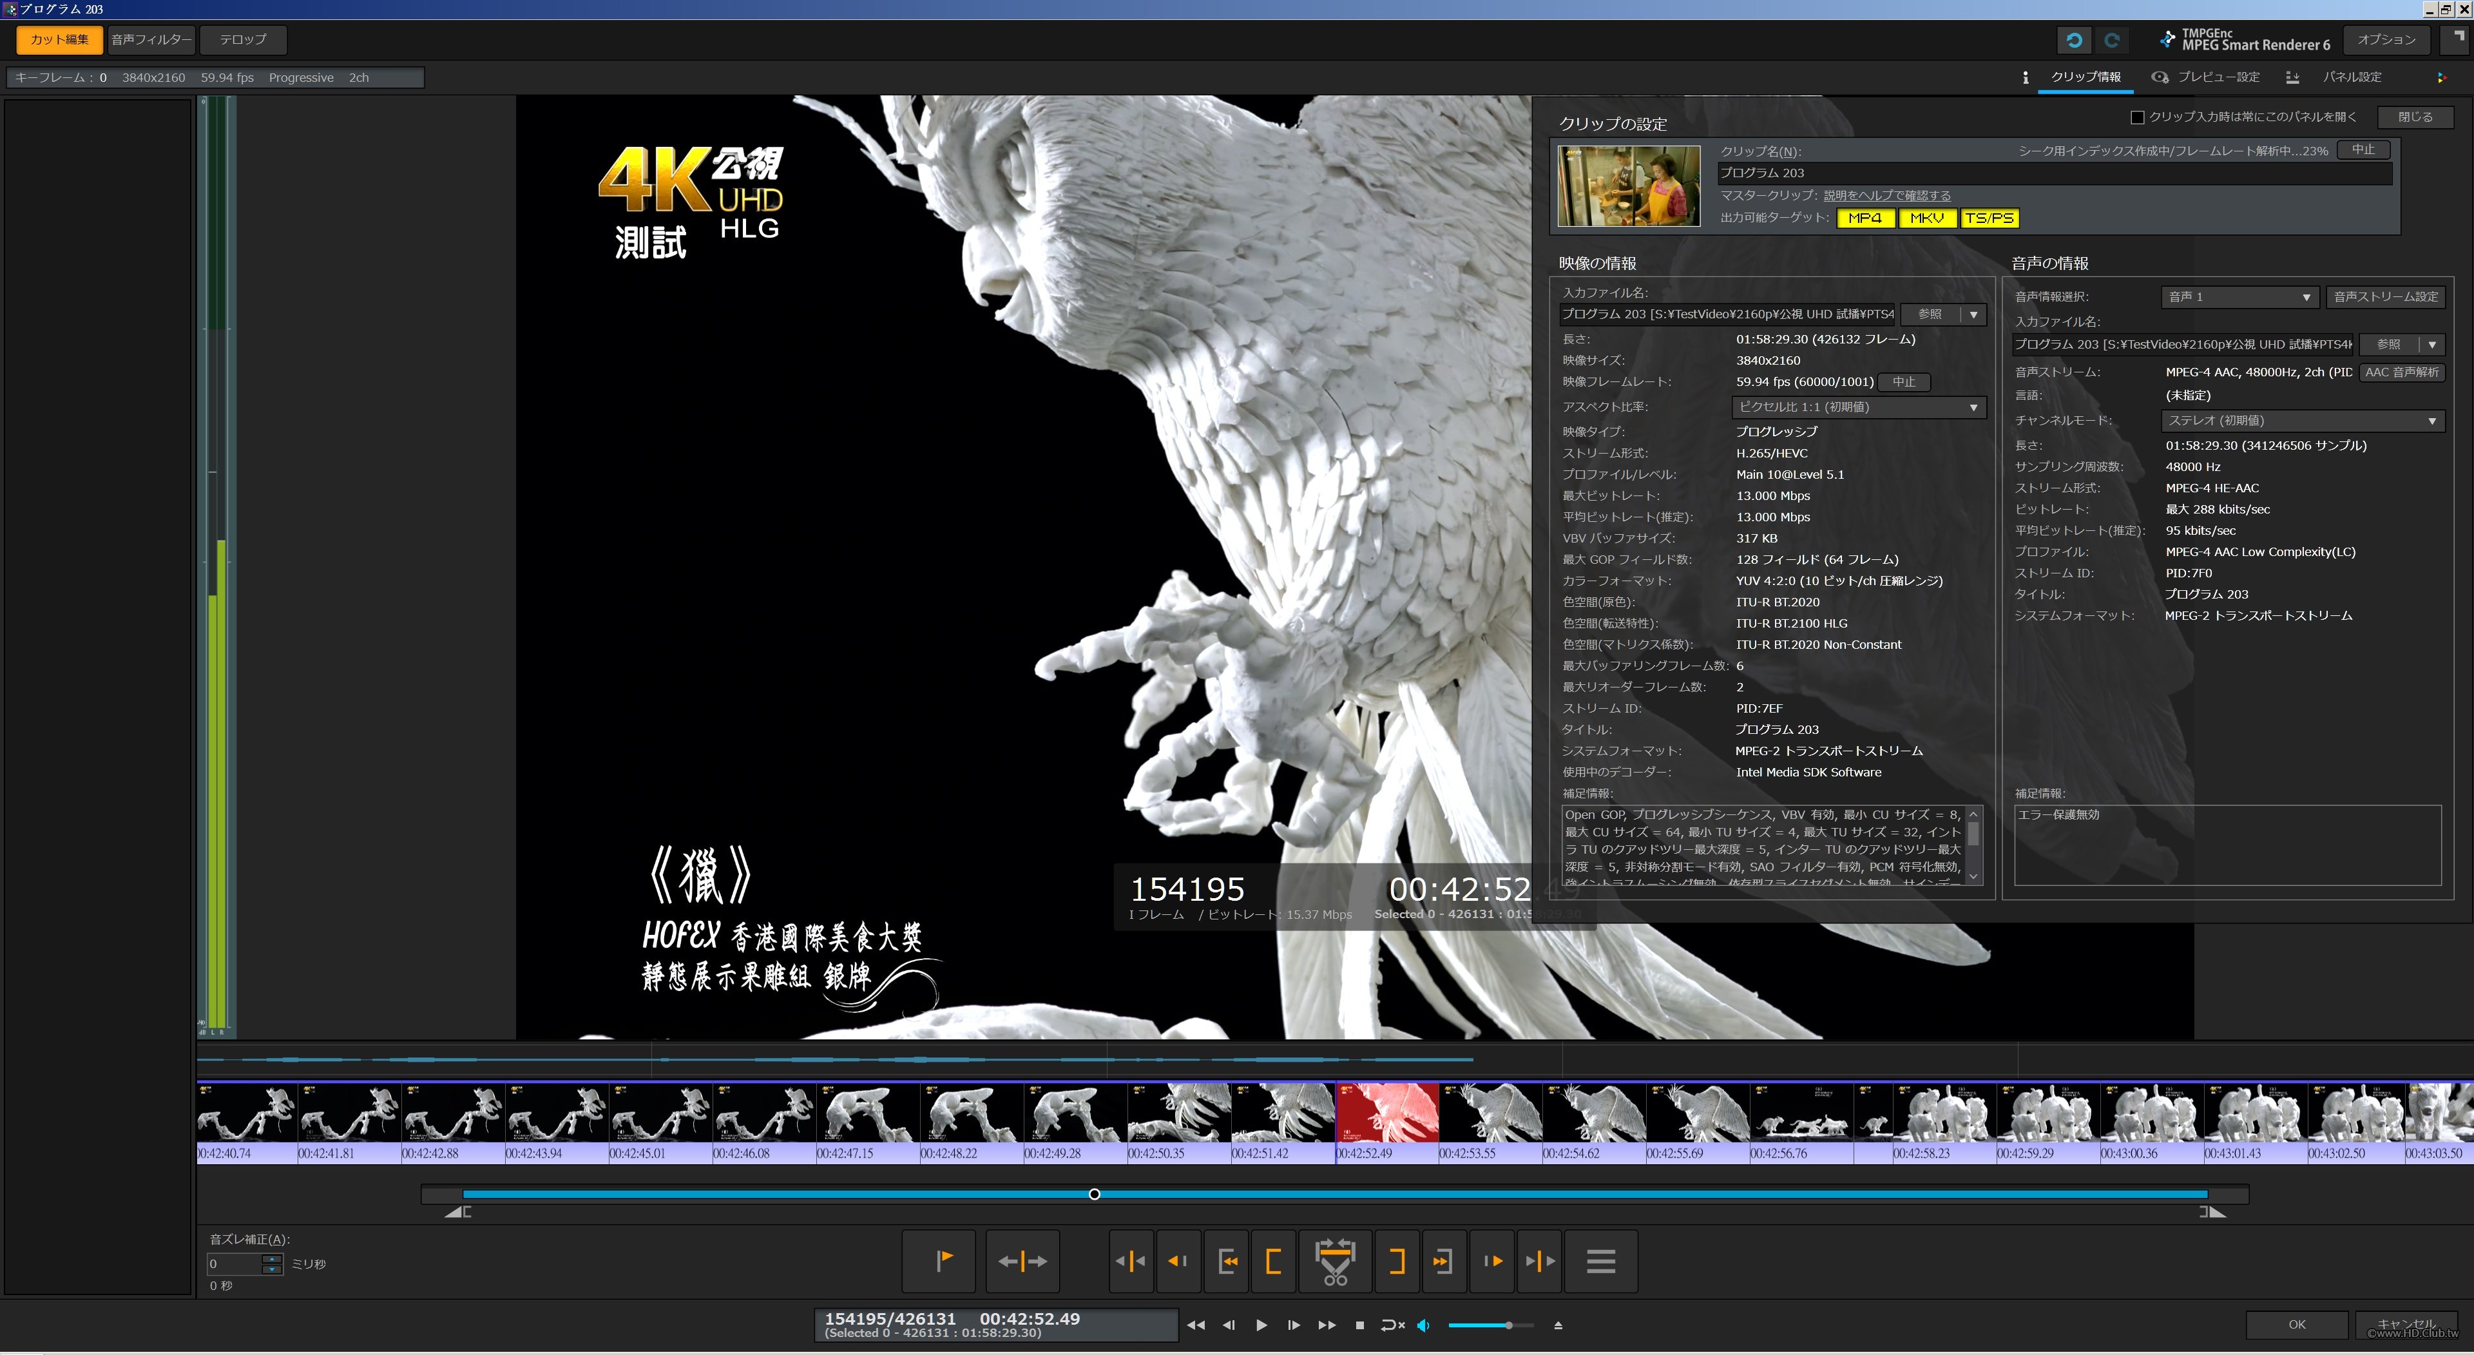Viewport: 2474px width, 1355px height.
Task: Set the selection end bracket marker
Action: tap(1397, 1261)
